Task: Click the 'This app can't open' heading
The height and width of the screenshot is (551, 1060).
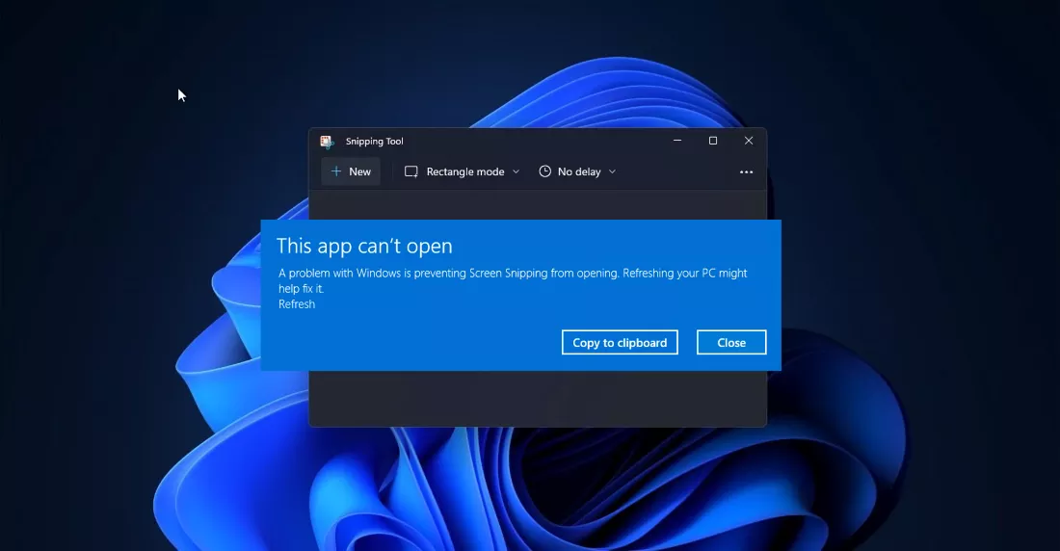Action: (x=364, y=246)
